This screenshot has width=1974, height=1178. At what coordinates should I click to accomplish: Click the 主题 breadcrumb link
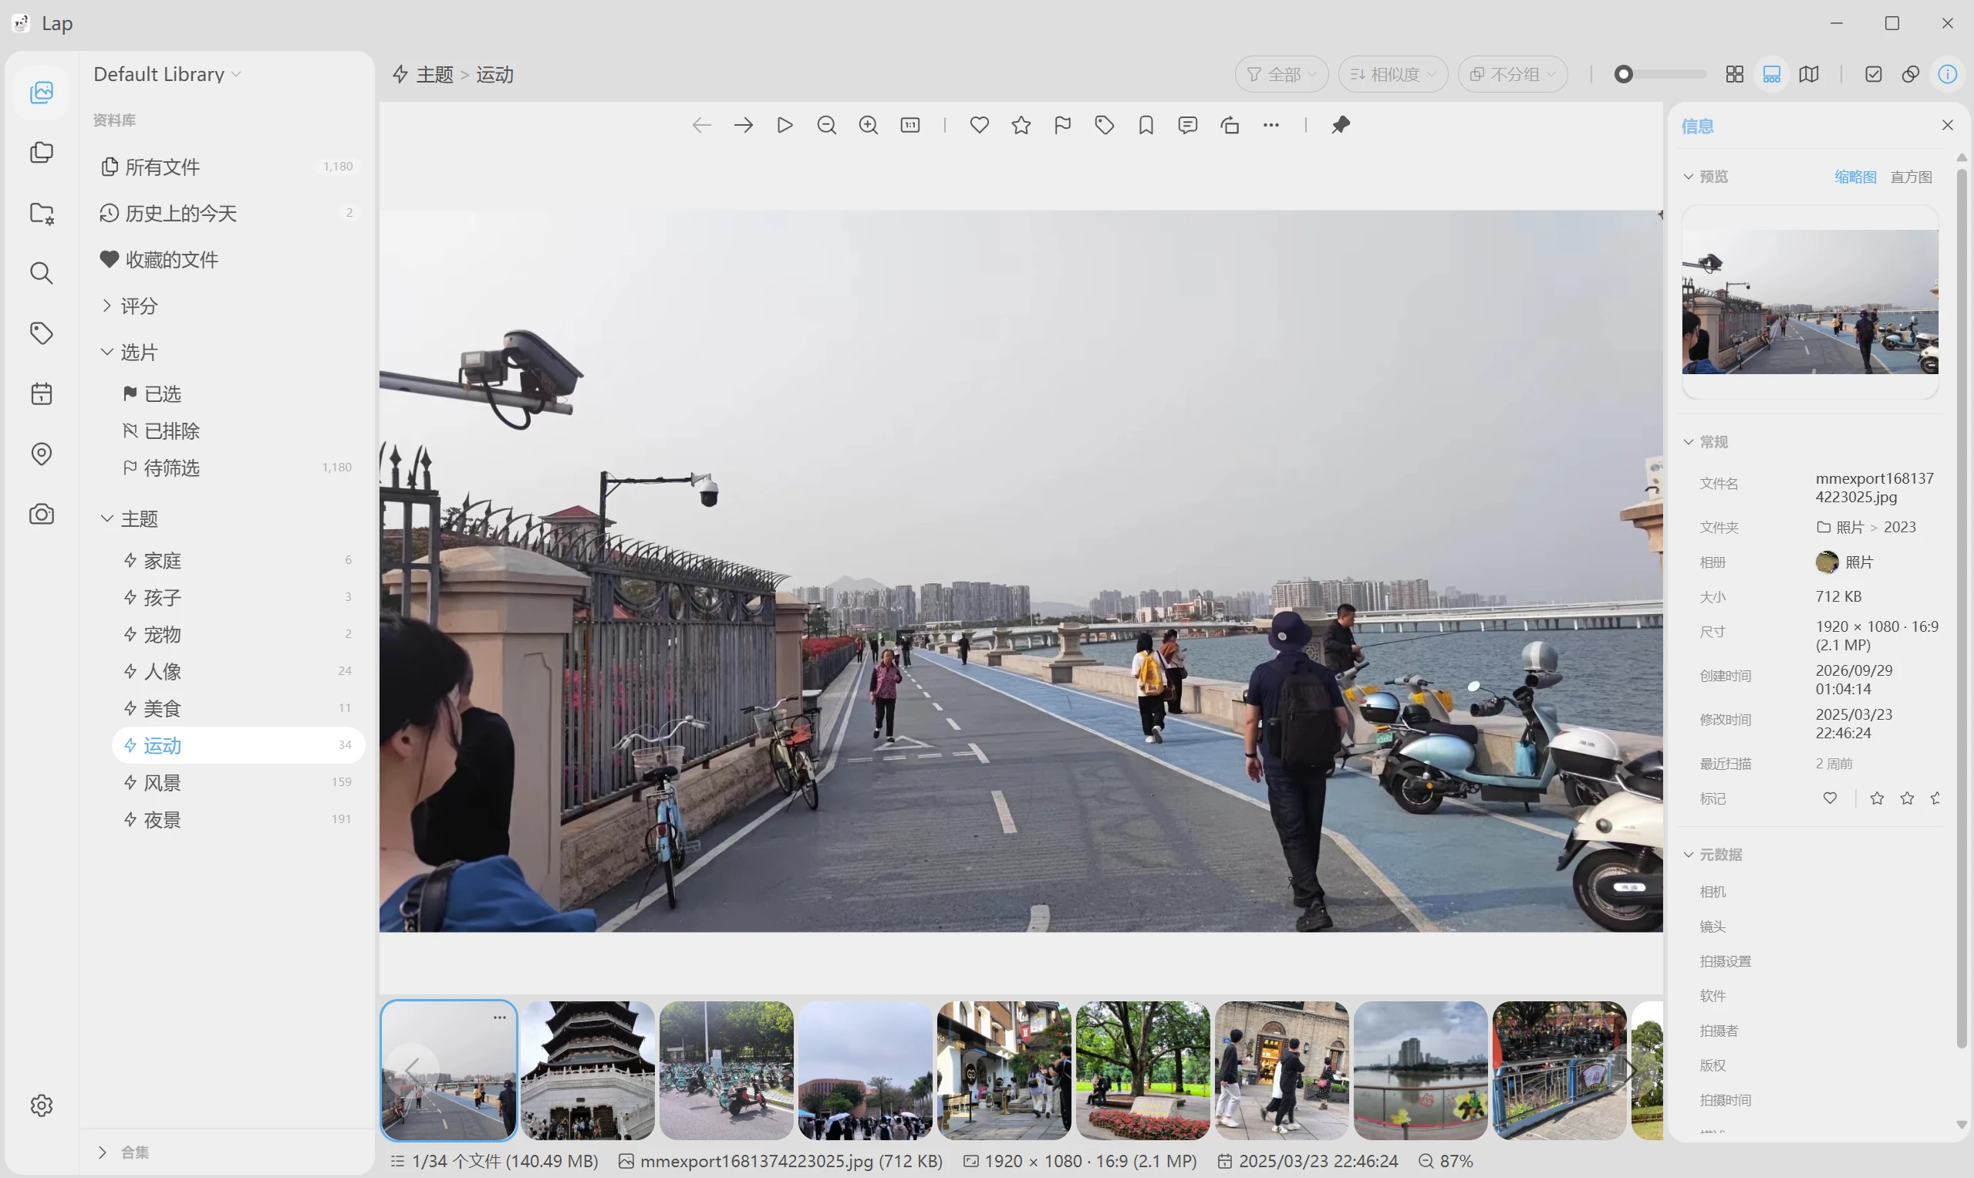(435, 75)
